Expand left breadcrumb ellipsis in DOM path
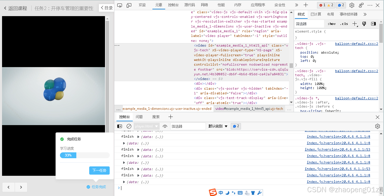This screenshot has height=196, width=384. click(x=118, y=109)
